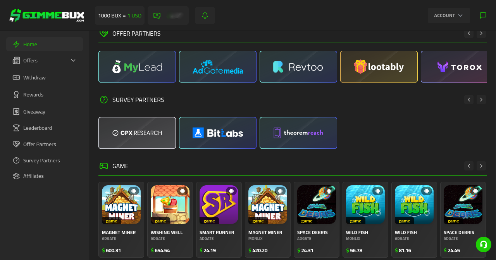Viewport: 496px width, 260px height.
Task: Click the $56.78 Wild Fish price
Action: tap(354, 251)
